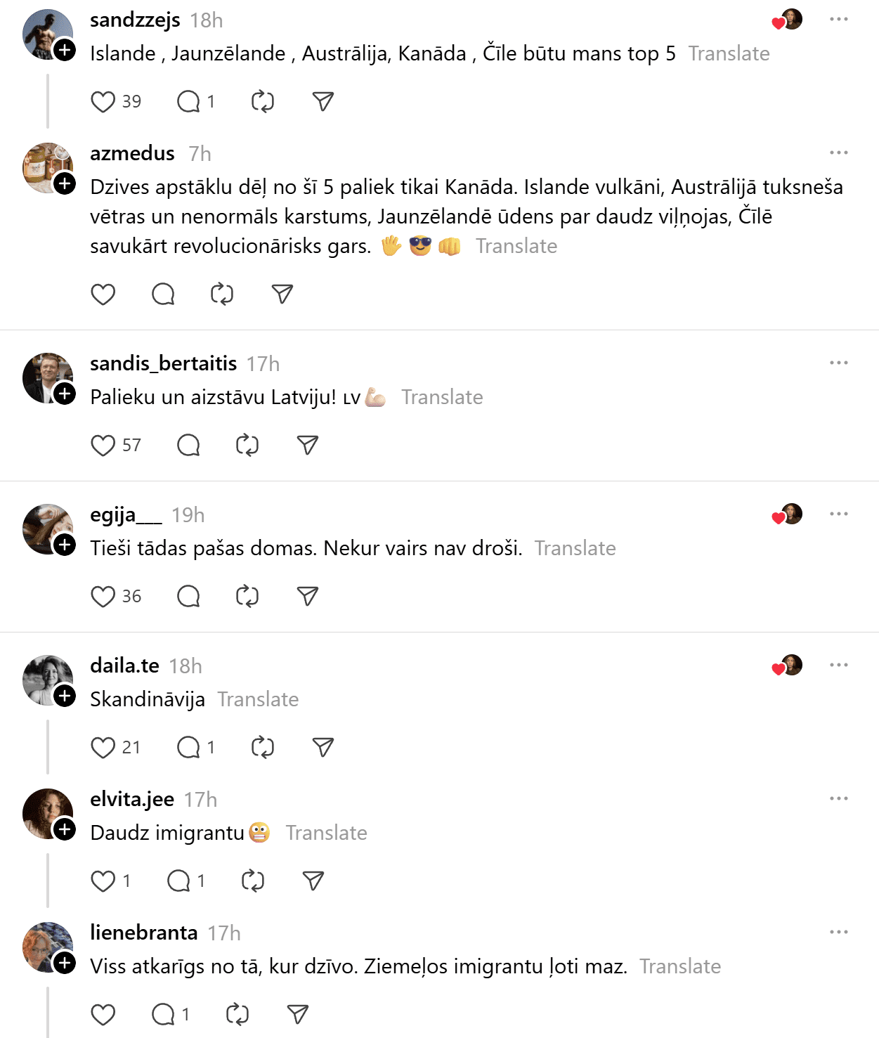Follow lienebranta via avatar plus icon

(65, 963)
